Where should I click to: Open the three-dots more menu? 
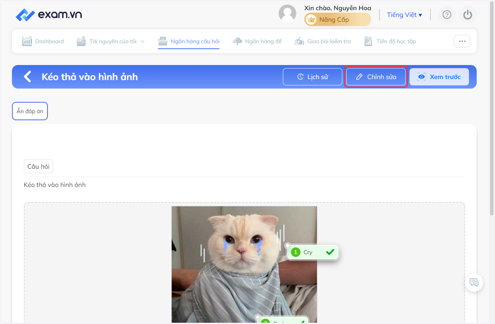(x=462, y=41)
